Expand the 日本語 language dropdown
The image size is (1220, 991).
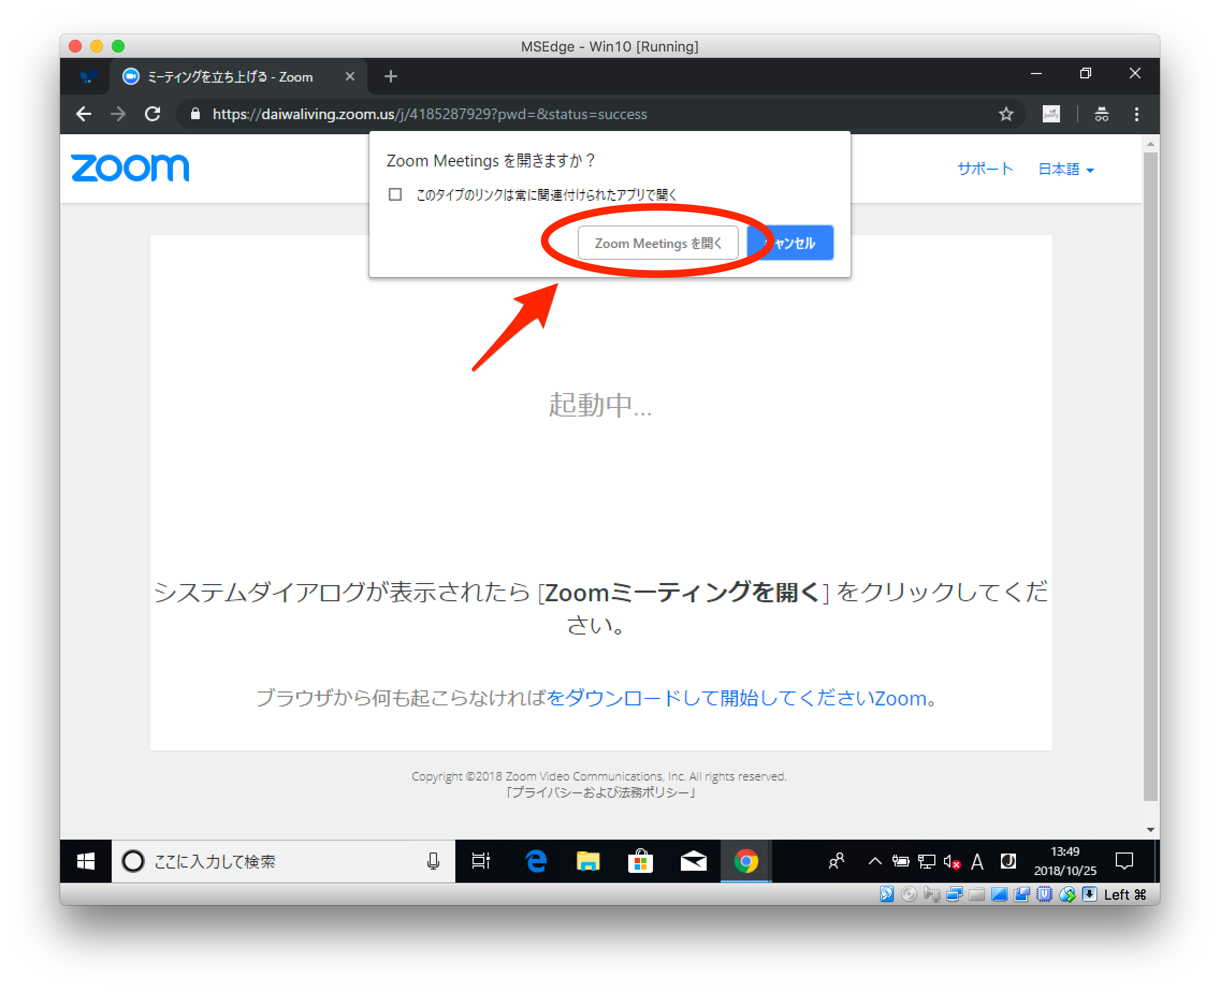click(1065, 170)
